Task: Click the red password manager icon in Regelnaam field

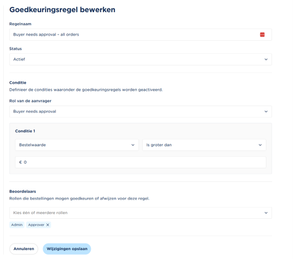Action: 262,34
